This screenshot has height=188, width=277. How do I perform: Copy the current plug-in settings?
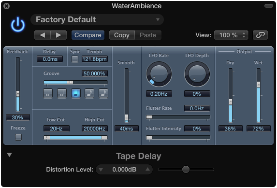pos(122,35)
